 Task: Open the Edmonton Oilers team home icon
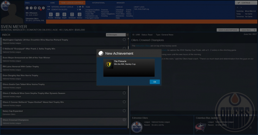click(80, 9)
